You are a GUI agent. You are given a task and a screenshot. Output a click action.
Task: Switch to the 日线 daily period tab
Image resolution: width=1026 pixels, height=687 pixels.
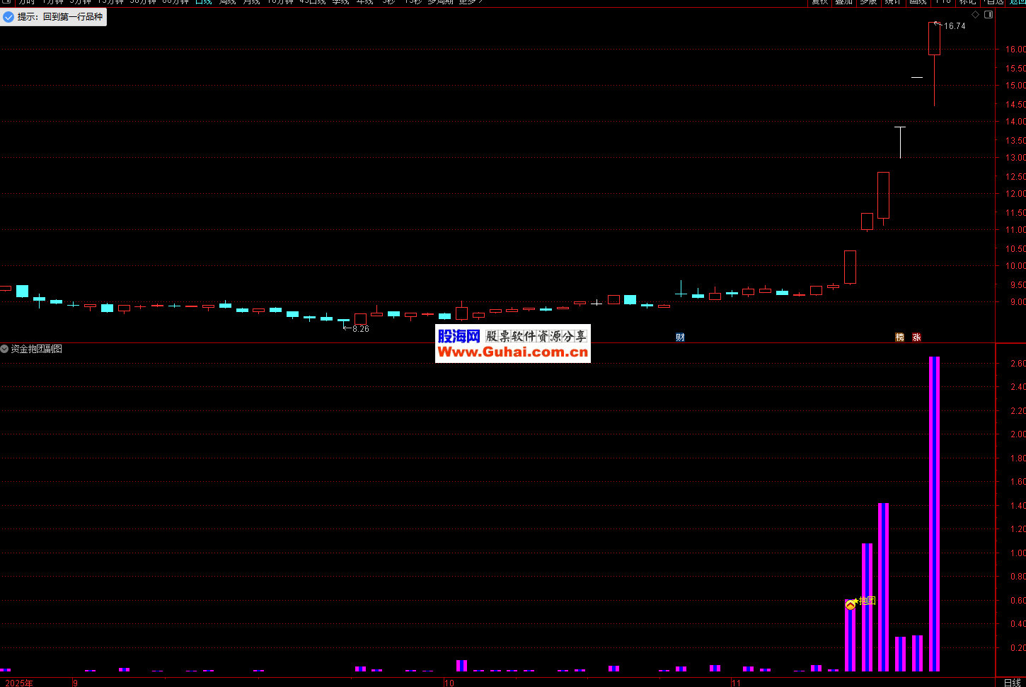pos(204,2)
